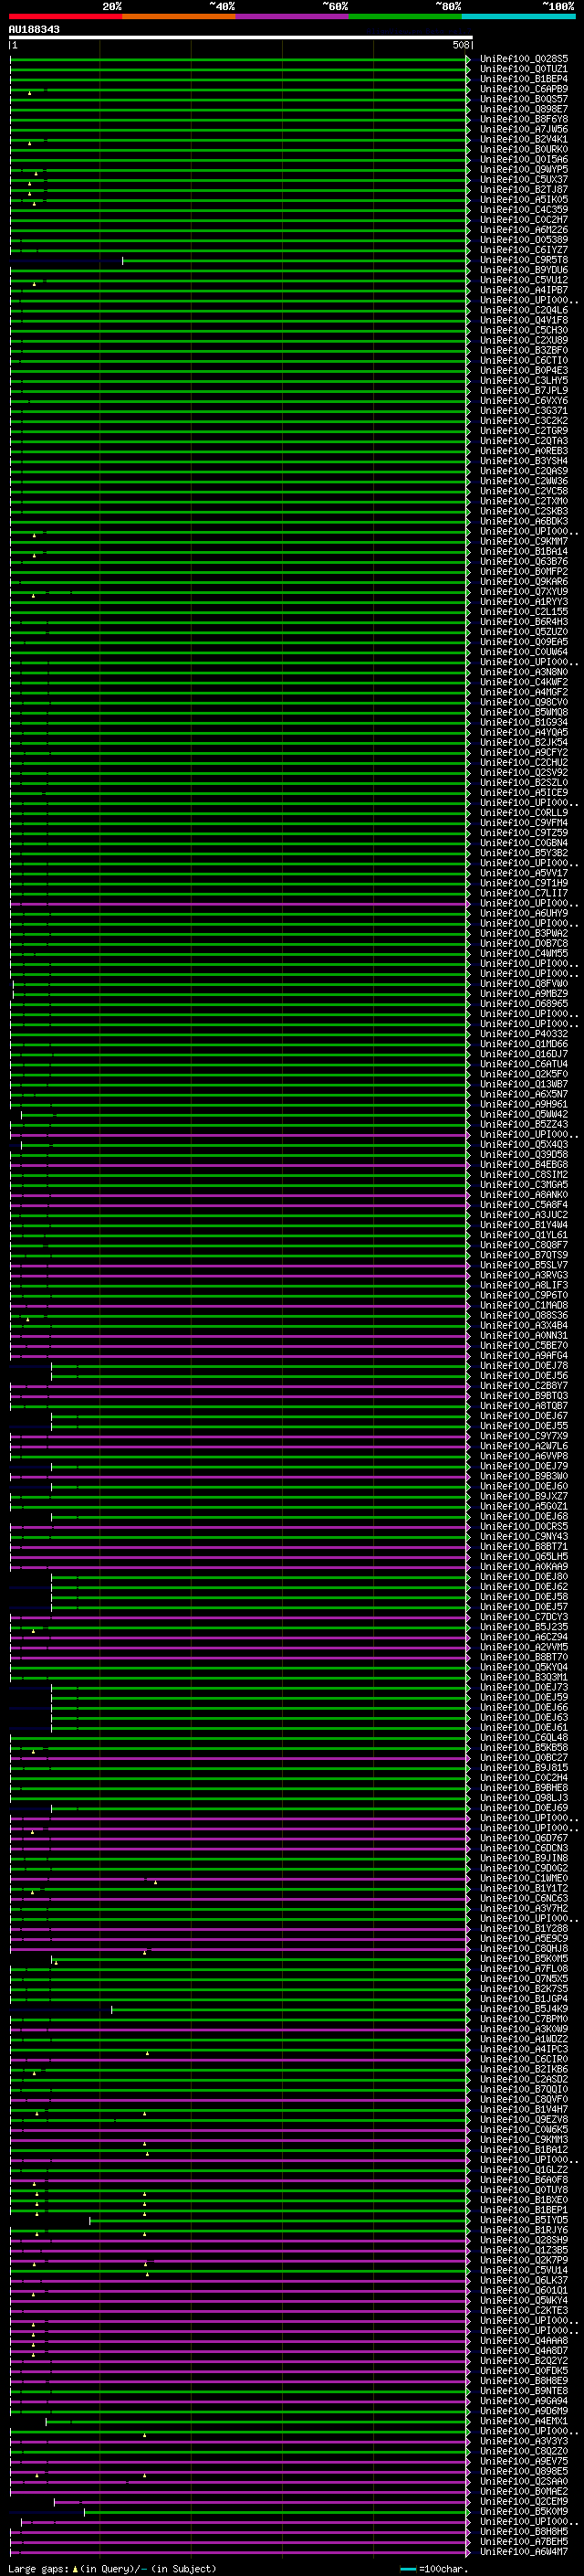584x2576 pixels.
Task: Click UniRef100_C1MAD8 entry
Action: (x=523, y=1306)
